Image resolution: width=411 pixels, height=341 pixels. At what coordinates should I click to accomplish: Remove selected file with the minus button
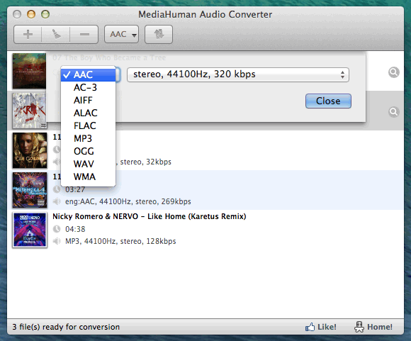tap(84, 34)
